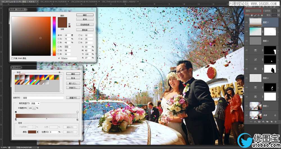Image resolution: width=281 pixels, height=149 pixels.
Task: Select the L lightness radio button
Action: pyautogui.click(x=80, y=35)
